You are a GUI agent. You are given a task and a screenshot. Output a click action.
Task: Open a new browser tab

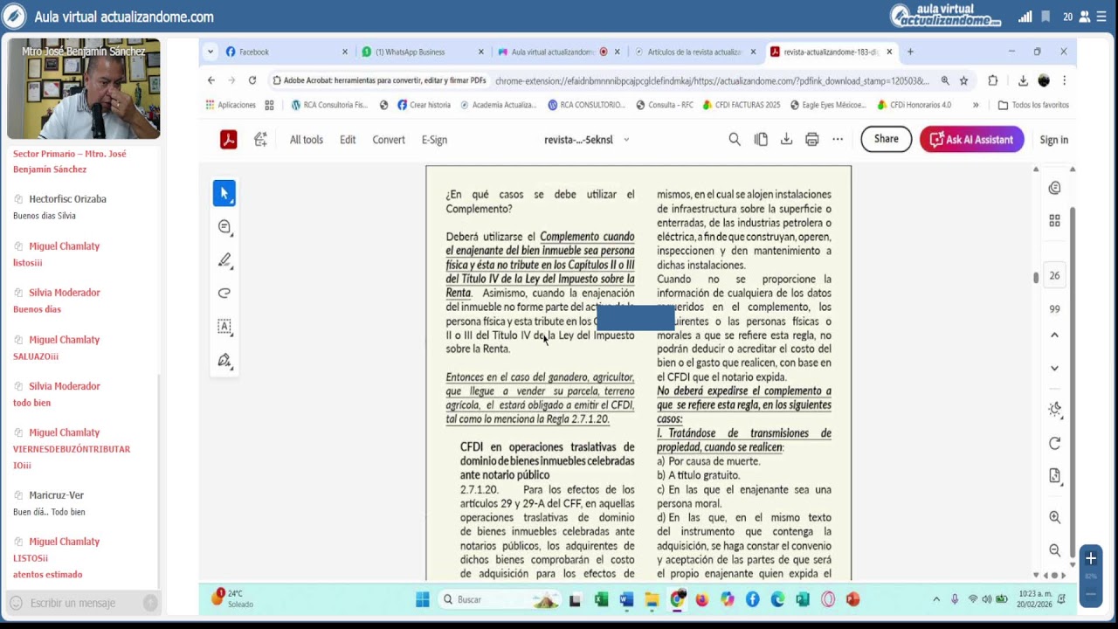(910, 52)
